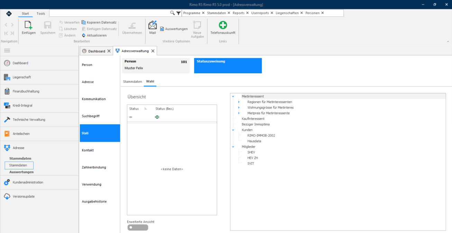Collapse the Mitglieder tree node
452x233 pixels.
(233, 147)
